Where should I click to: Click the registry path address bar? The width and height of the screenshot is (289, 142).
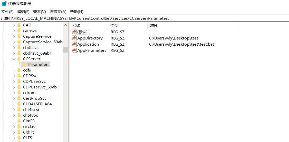click(x=144, y=18)
